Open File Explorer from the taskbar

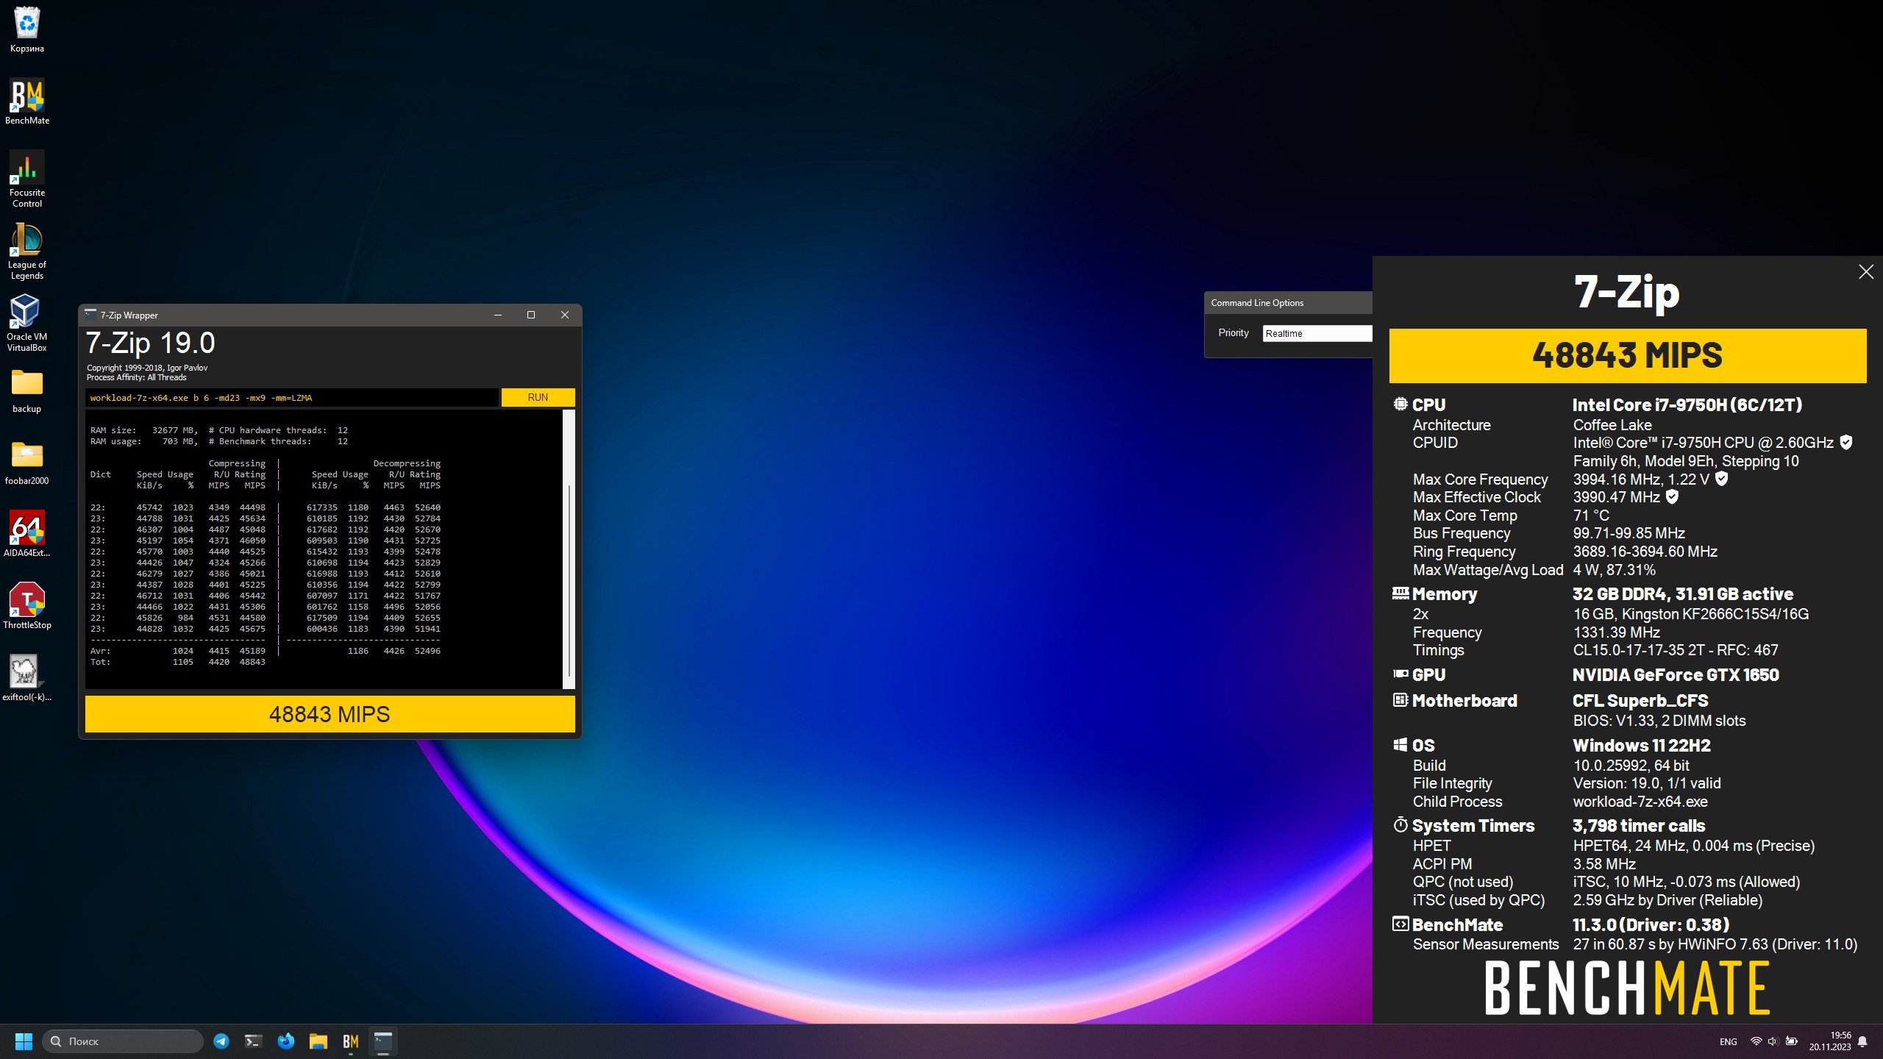tap(318, 1041)
